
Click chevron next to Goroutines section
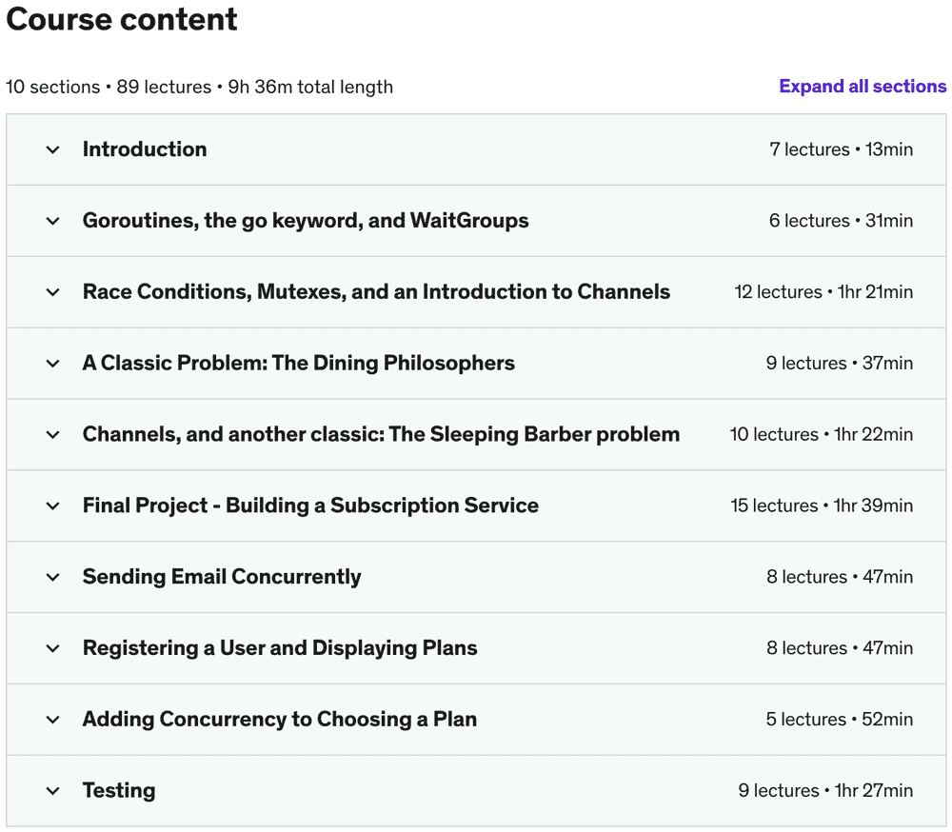coord(53,221)
